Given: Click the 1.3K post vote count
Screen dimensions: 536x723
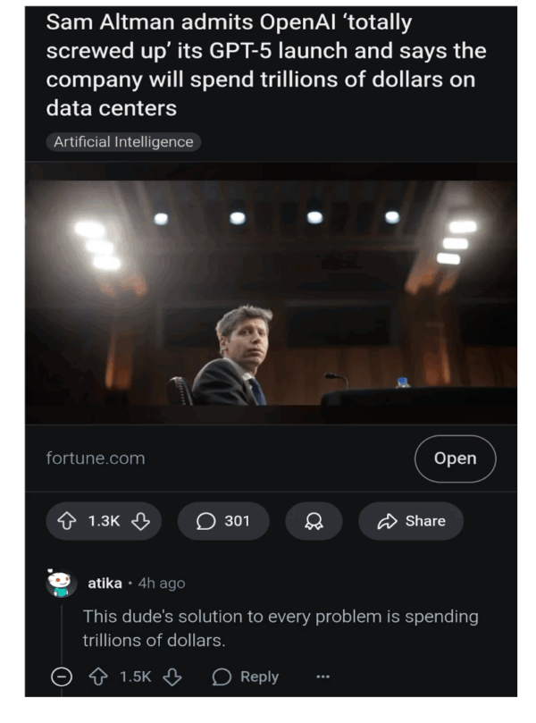Looking at the screenshot, I should pyautogui.click(x=105, y=521).
